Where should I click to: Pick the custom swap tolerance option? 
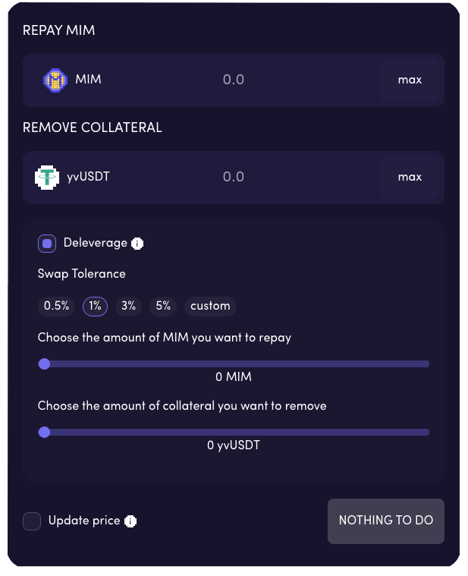click(x=210, y=306)
